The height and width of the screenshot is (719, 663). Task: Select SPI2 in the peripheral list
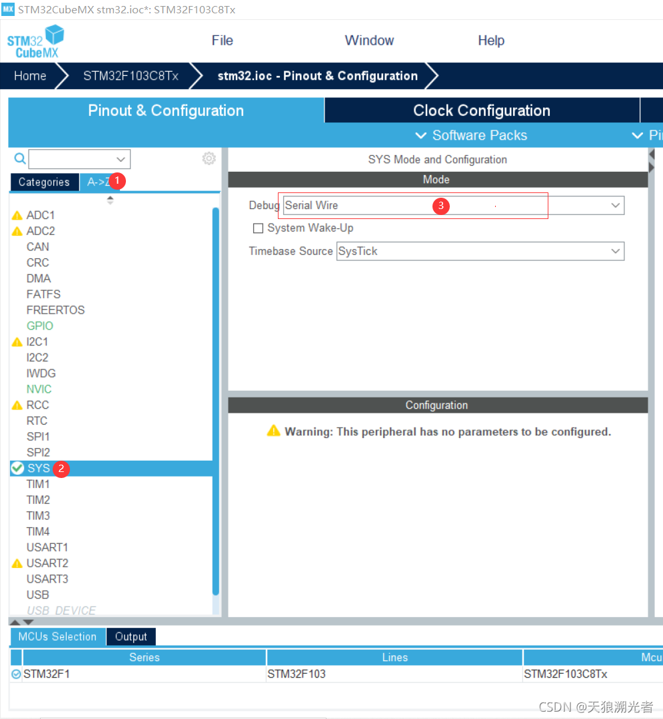pyautogui.click(x=38, y=453)
